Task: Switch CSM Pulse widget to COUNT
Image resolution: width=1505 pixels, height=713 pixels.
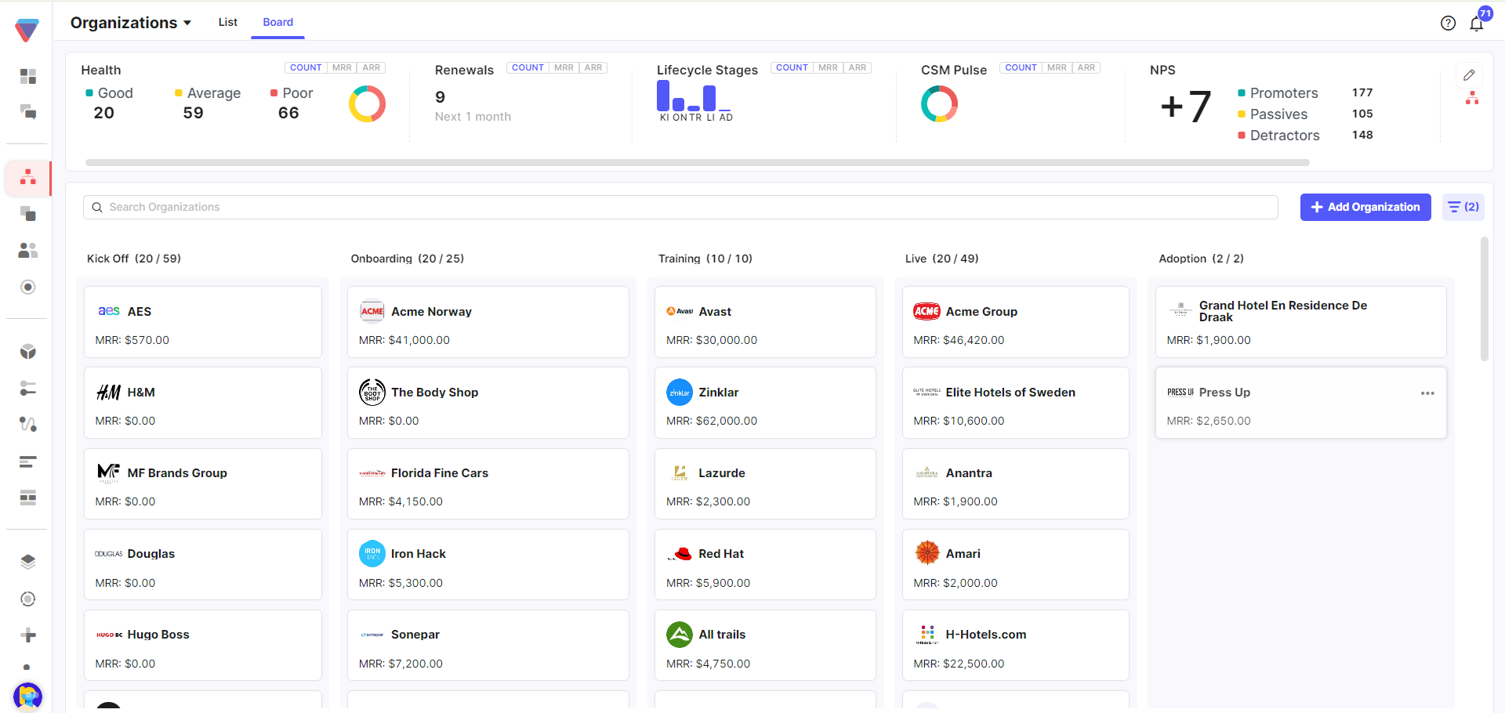Action: [x=1021, y=68]
